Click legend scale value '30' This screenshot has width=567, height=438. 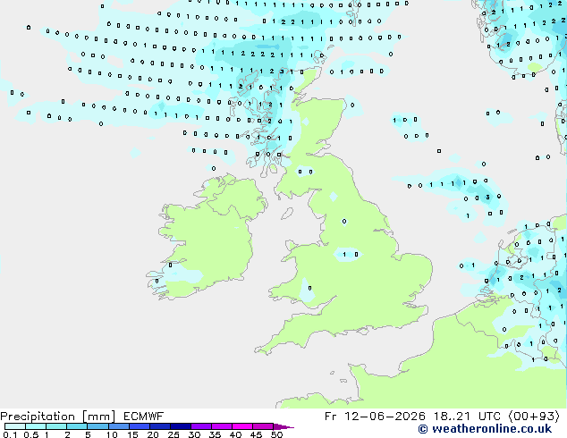point(194,434)
